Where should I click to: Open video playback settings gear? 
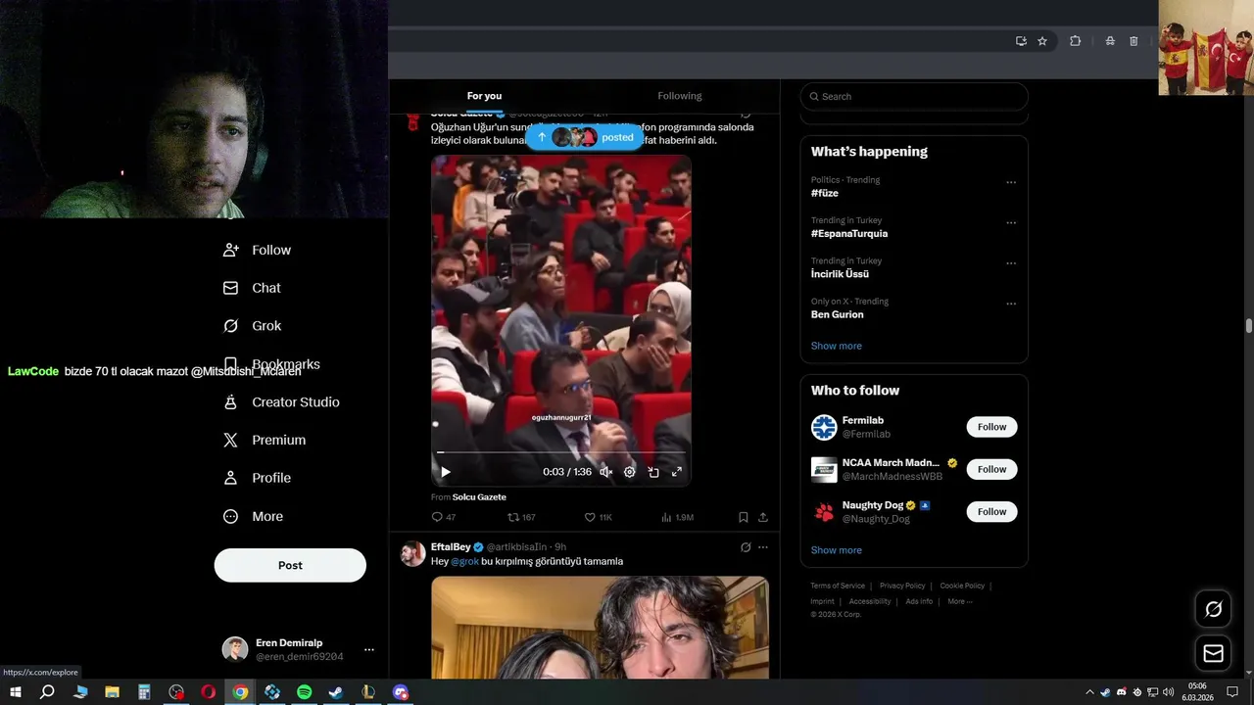[630, 472]
